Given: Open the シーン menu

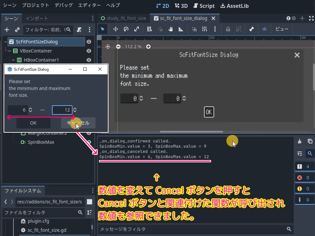Looking at the screenshot, I should click(x=10, y=5).
